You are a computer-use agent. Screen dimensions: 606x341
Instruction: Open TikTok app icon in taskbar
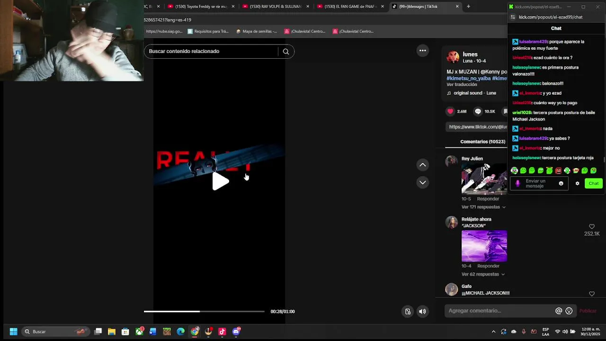coord(222,332)
